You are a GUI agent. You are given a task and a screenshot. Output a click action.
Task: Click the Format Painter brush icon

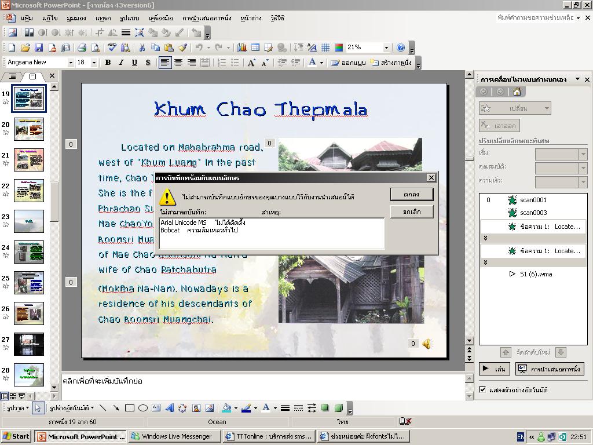coord(182,48)
